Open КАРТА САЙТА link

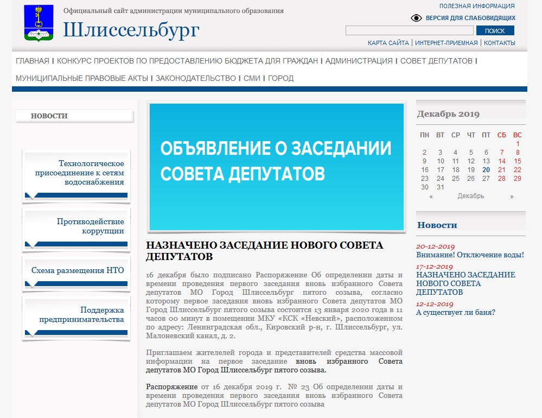tap(388, 43)
